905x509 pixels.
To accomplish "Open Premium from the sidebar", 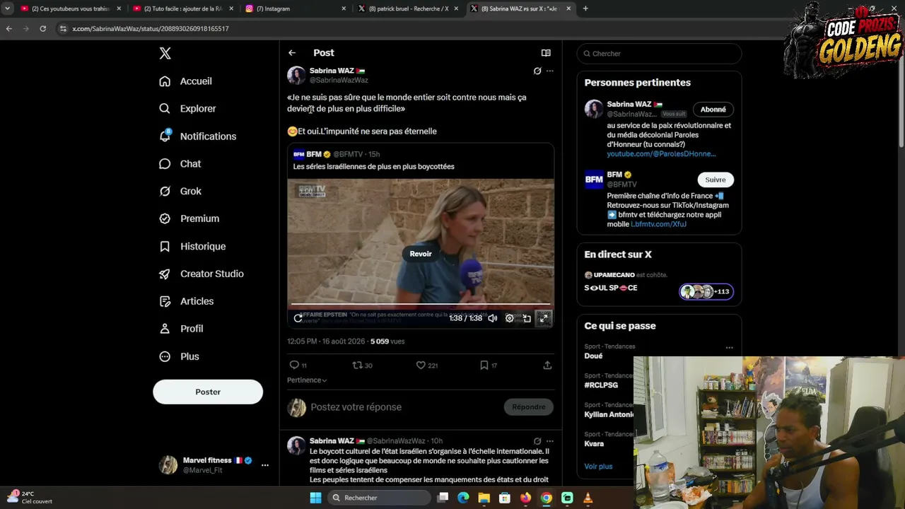I will point(189,219).
